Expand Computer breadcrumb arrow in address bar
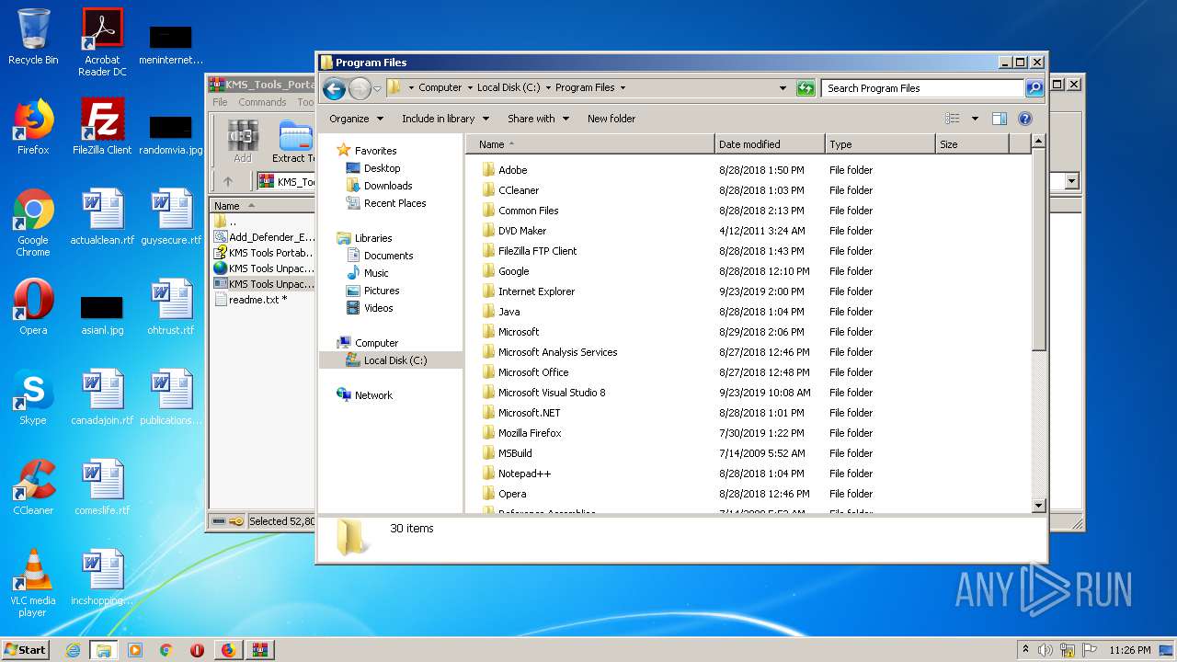Image resolution: width=1177 pixels, height=662 pixels. coord(469,88)
